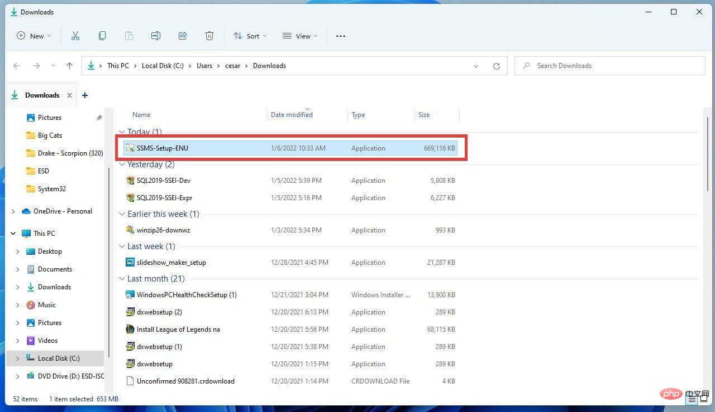Expand the Local Disk (C:) tree node
The image size is (715, 412).
(x=18, y=358)
